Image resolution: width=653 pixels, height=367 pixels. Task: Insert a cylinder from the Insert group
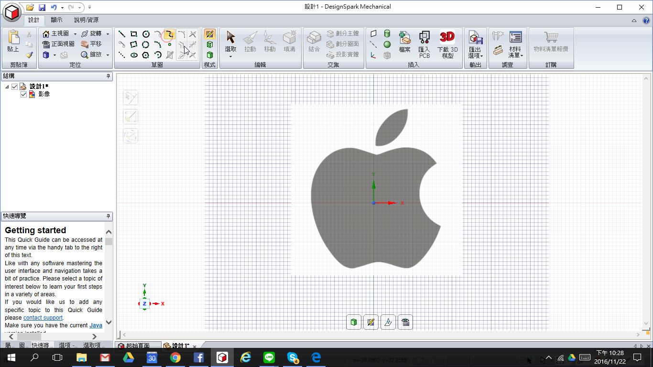pos(387,34)
